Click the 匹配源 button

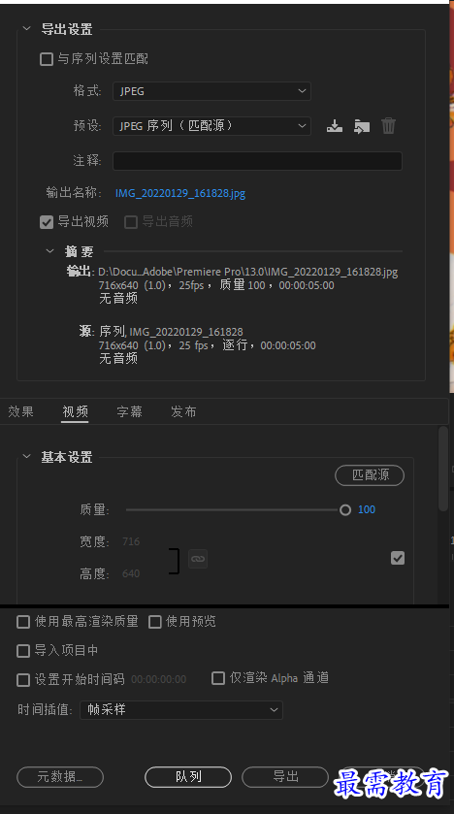(x=370, y=475)
